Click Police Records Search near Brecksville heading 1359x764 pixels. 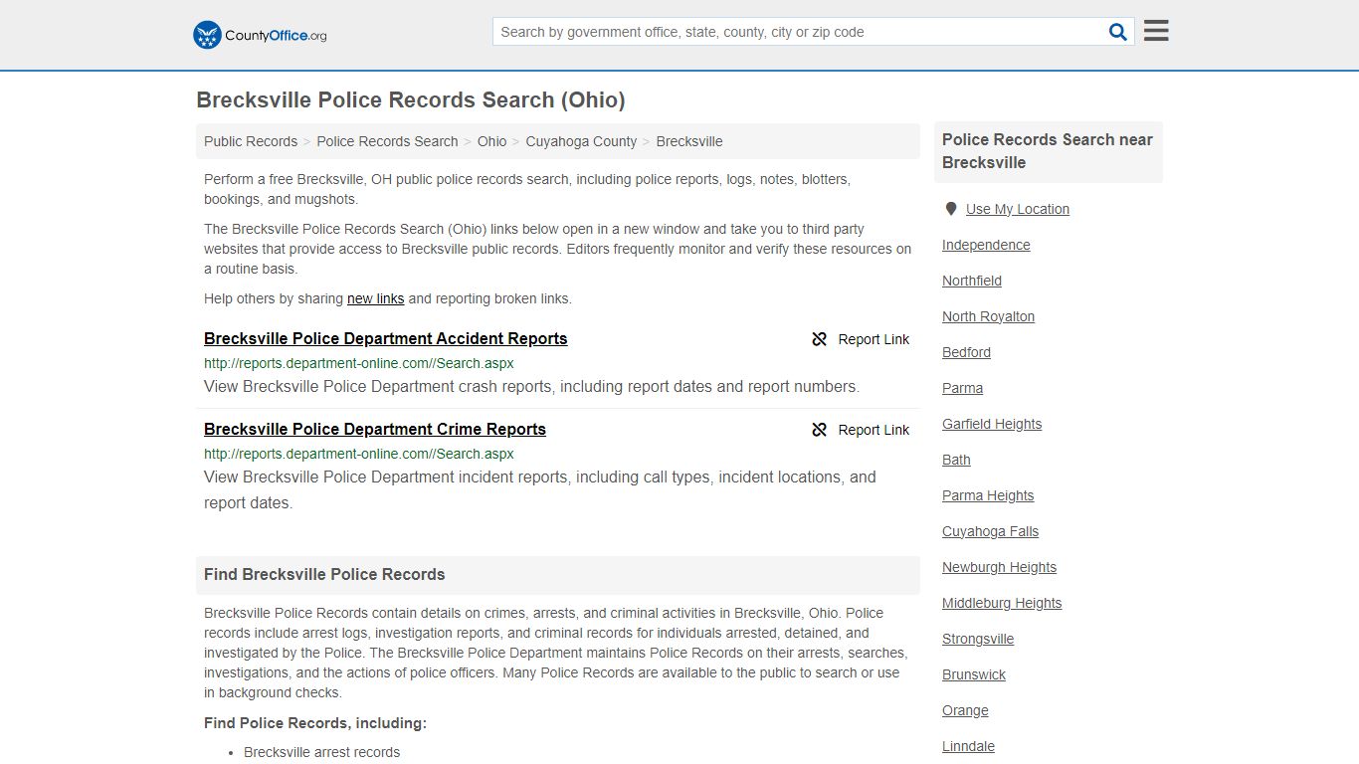(1048, 151)
